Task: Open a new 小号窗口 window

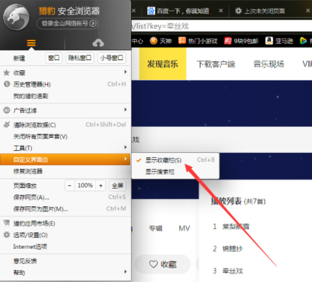Action: tap(111, 58)
